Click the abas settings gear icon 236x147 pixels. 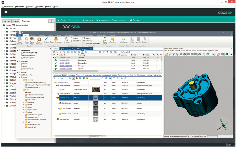tap(6, 12)
